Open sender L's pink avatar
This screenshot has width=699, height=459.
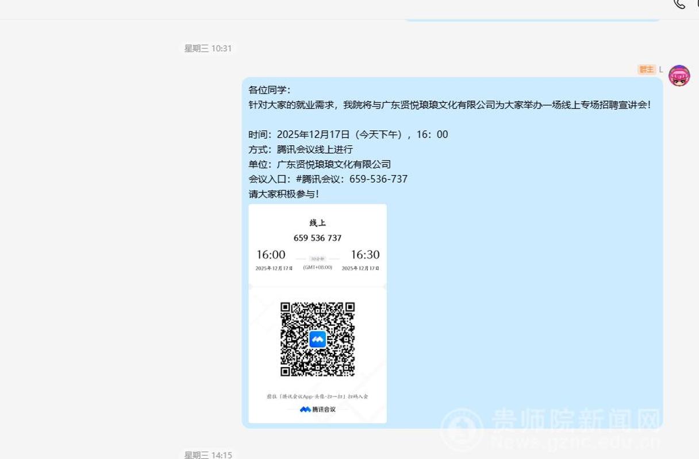[679, 76]
